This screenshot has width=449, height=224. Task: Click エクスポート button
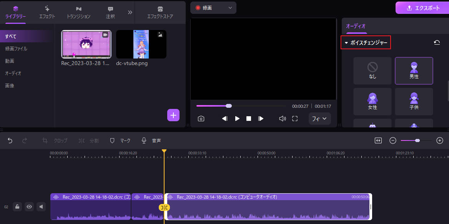(x=423, y=8)
